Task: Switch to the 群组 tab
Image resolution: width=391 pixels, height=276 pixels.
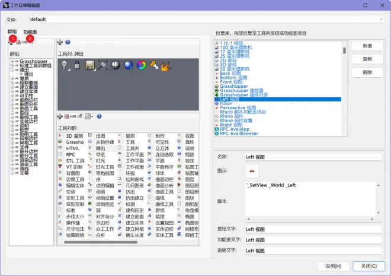Action: point(12,31)
